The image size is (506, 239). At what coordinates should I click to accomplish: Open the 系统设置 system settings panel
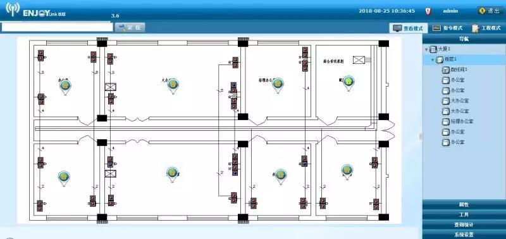(464, 235)
